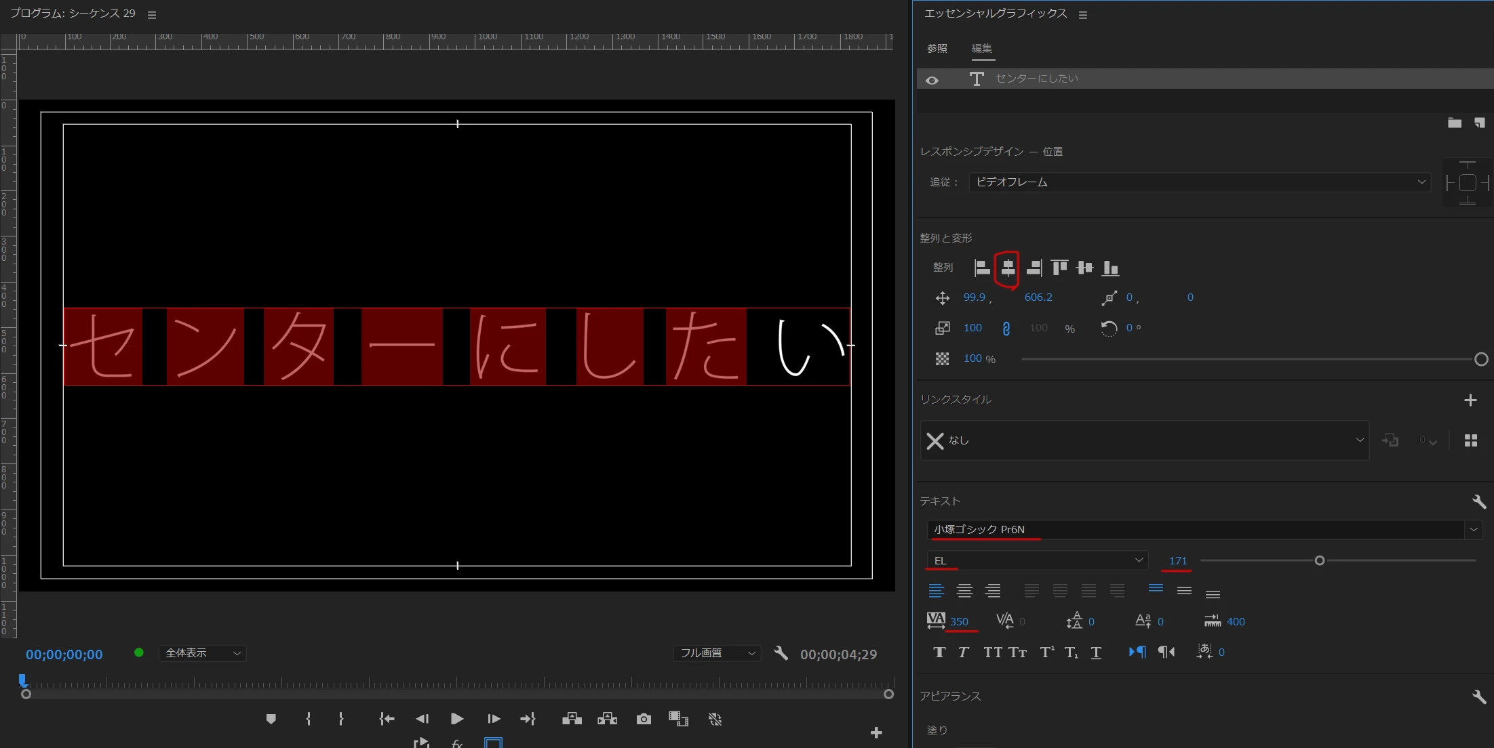Click the new layer icon
The height and width of the screenshot is (748, 1494).
[x=1479, y=123]
